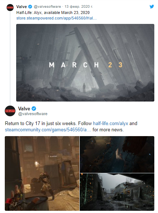
Task: Click verified badge beside main Valve name
Action: [x=34, y=109]
